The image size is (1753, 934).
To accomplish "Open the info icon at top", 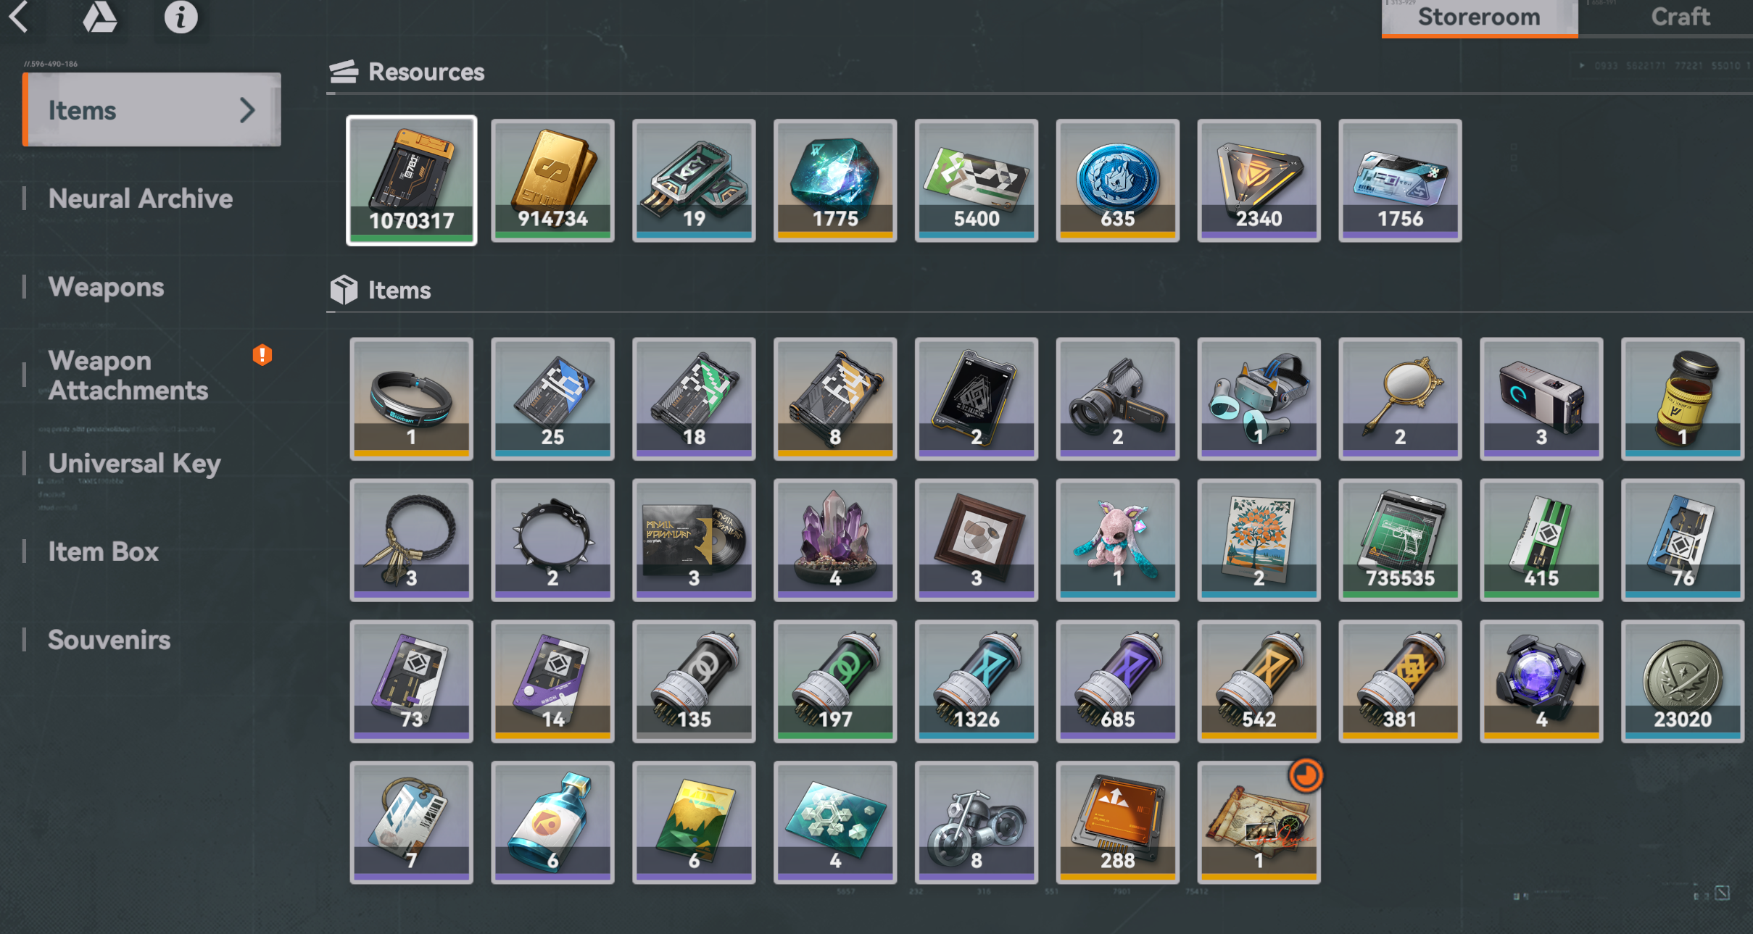I will (x=181, y=17).
